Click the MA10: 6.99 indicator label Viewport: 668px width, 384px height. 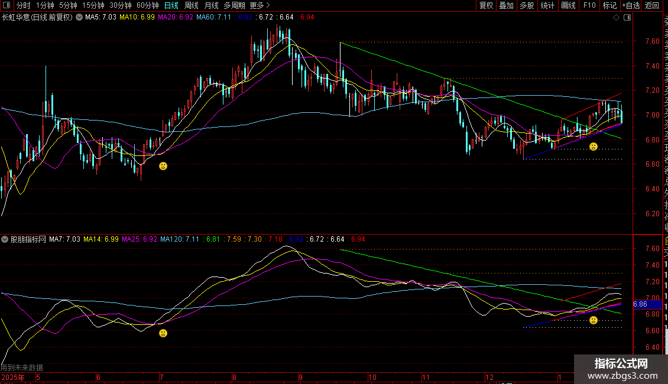point(137,17)
